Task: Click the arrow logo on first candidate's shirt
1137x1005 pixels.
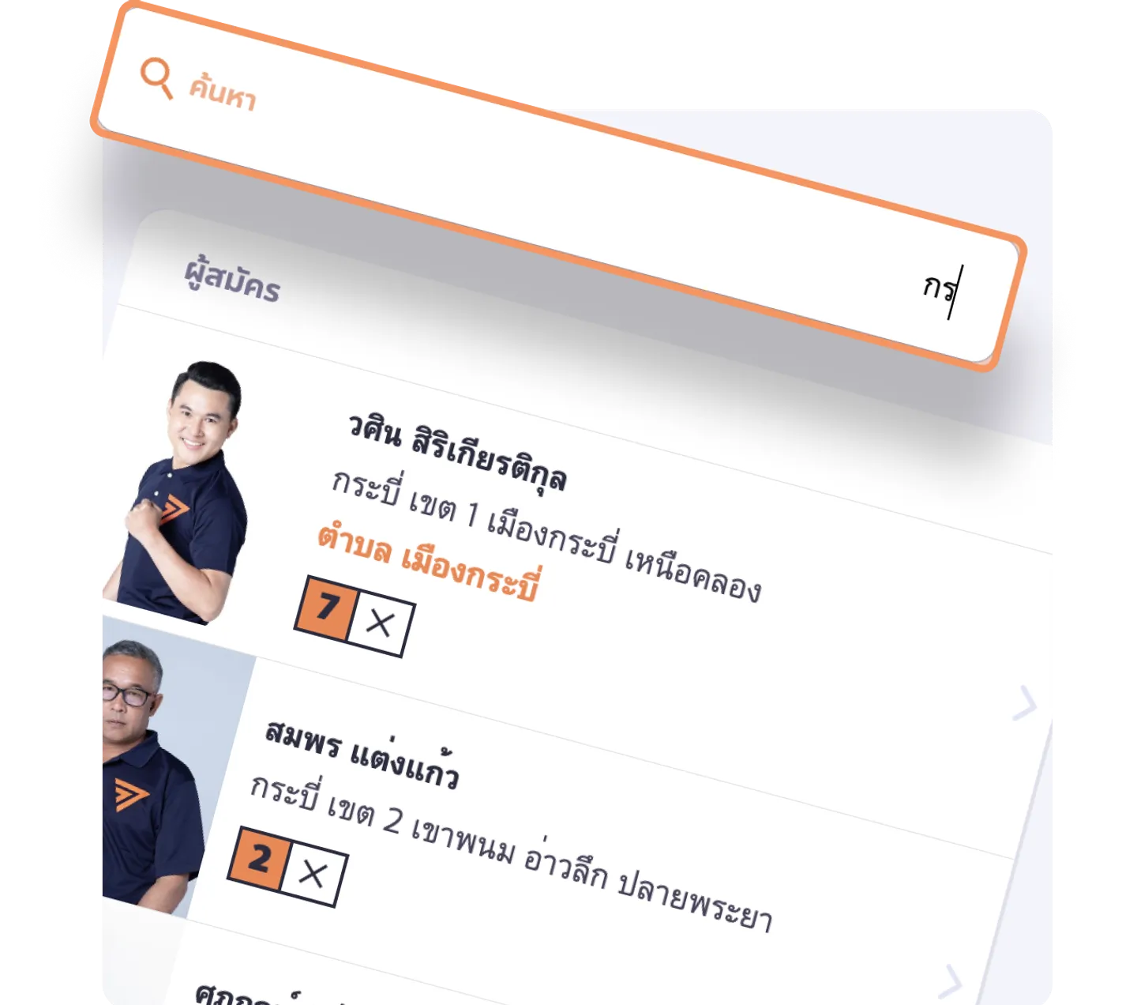Action: pos(173,510)
